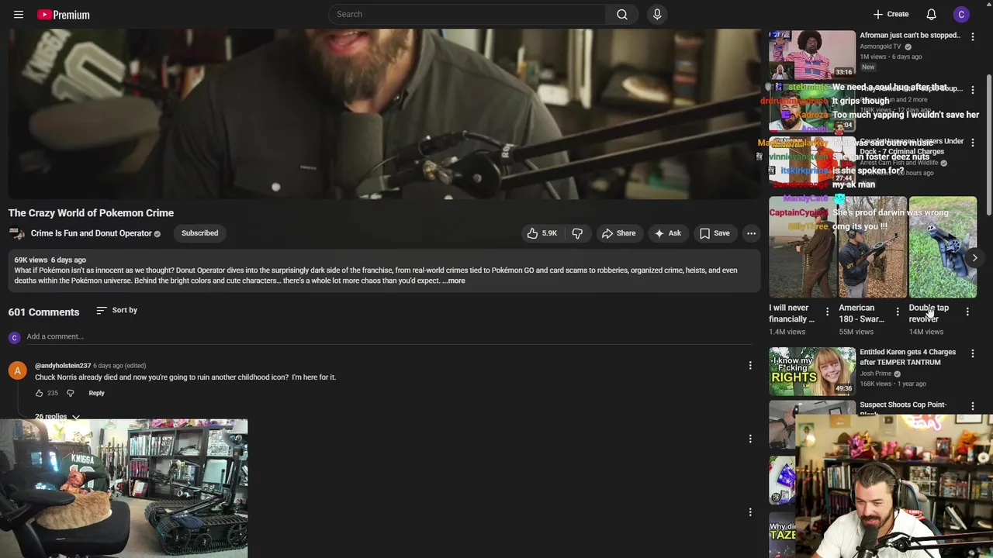Image resolution: width=993 pixels, height=558 pixels.
Task: Open American 180 short thumbnail
Action: [873, 247]
